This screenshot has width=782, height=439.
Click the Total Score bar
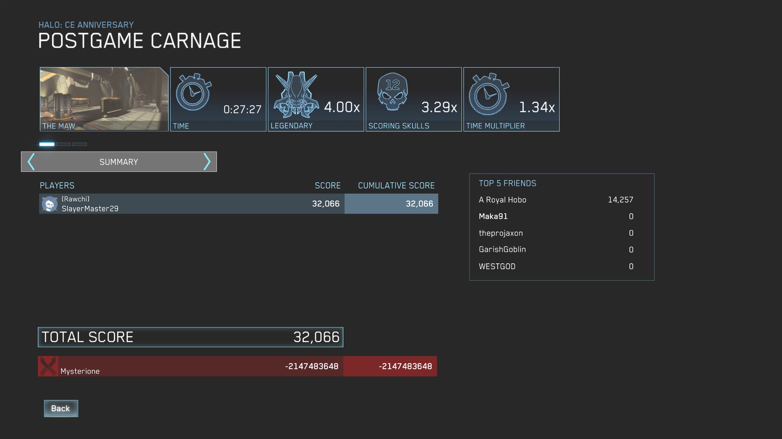pos(190,337)
